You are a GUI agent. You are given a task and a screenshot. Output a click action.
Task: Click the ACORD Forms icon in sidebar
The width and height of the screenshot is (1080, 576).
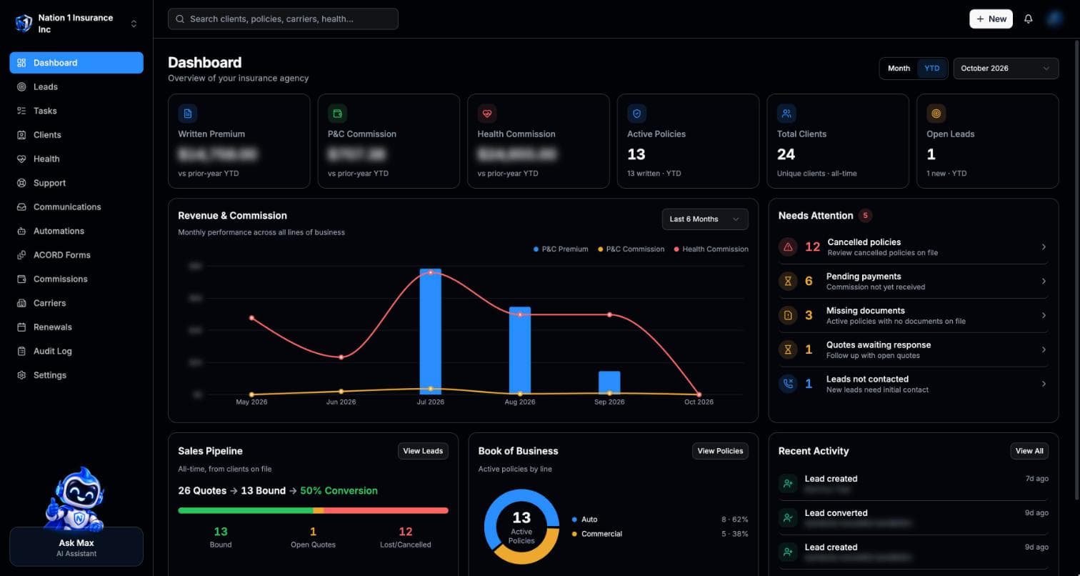pyautogui.click(x=21, y=255)
